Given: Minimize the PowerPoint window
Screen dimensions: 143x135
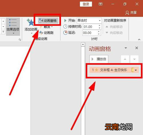Looking at the screenshot, I should pyautogui.click(x=113, y=4).
